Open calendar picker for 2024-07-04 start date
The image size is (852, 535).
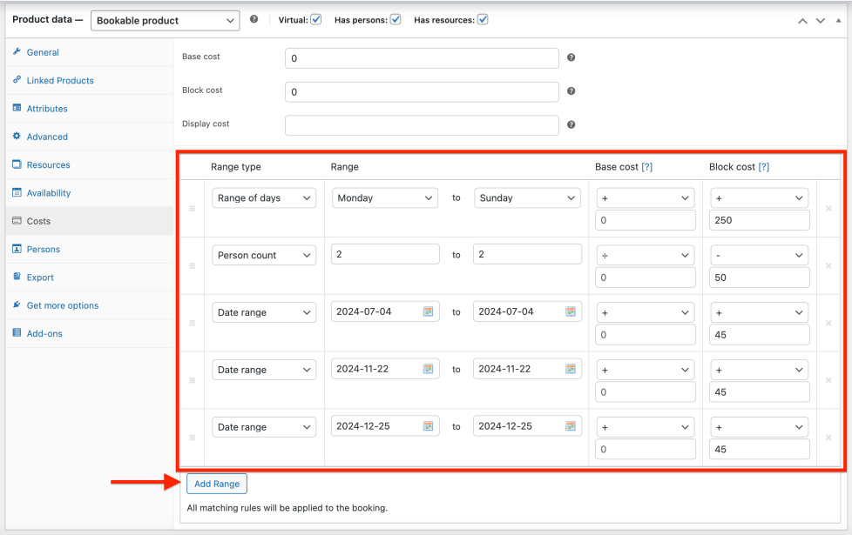pyautogui.click(x=428, y=311)
